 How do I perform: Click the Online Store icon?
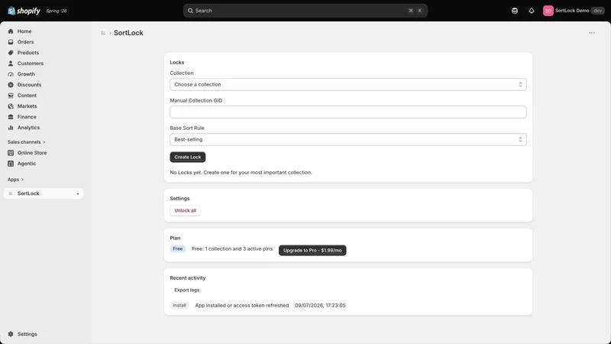tap(11, 153)
